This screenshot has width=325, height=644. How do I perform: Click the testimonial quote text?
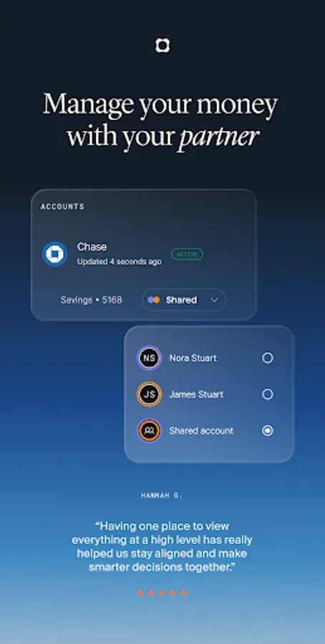162,546
